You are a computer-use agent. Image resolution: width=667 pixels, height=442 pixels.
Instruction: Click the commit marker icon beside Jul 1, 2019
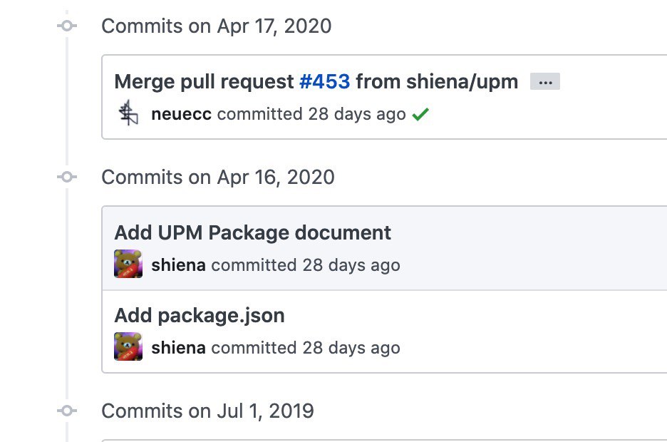[67, 411]
